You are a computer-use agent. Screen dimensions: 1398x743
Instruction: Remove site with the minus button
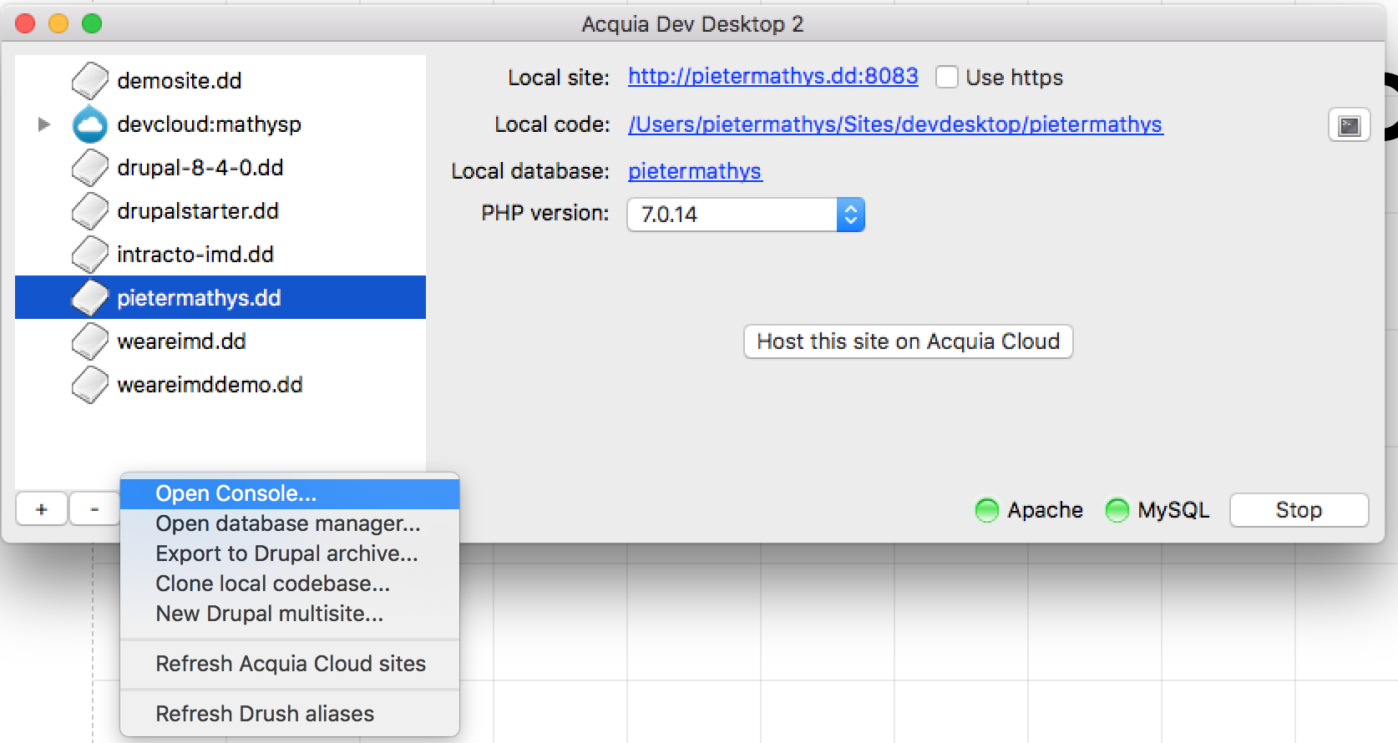pos(94,509)
